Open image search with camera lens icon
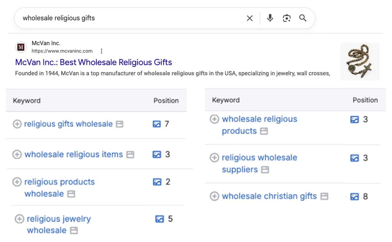This screenshot has height=242, width=392. click(287, 18)
